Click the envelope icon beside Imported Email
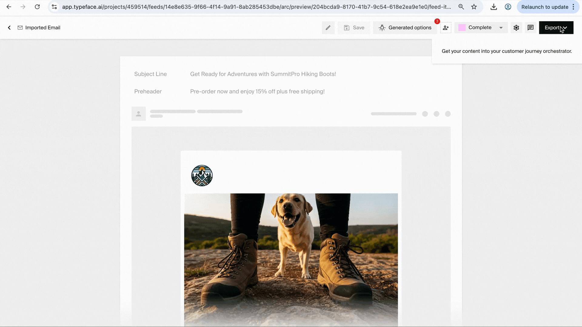582x327 pixels. [x=20, y=28]
